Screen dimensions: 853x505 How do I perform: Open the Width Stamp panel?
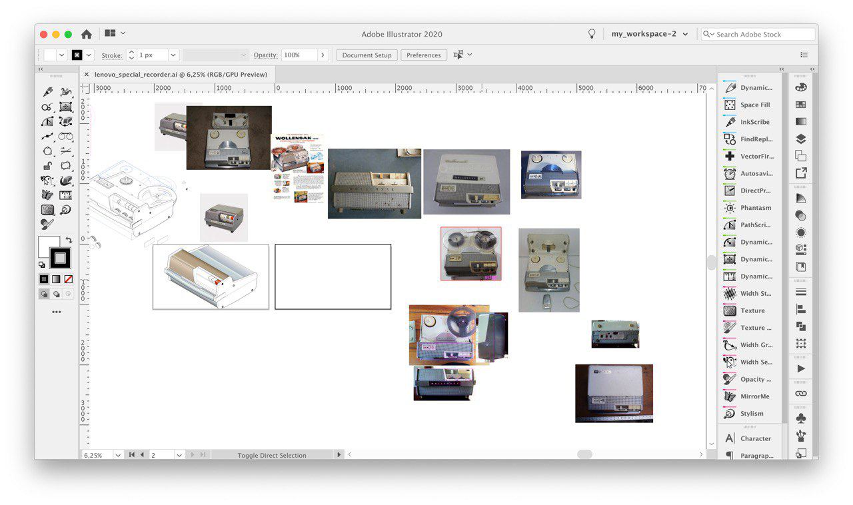point(749,293)
